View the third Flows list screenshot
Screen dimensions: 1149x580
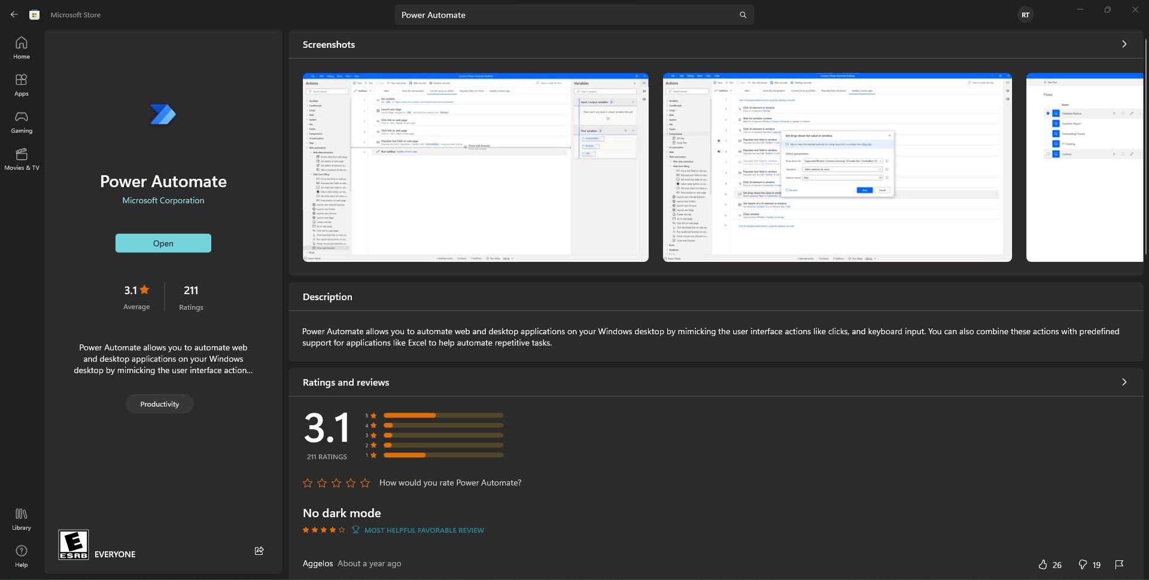(1084, 167)
